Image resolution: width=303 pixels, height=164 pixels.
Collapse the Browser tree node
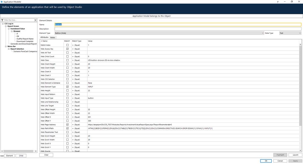click(x=12, y=31)
